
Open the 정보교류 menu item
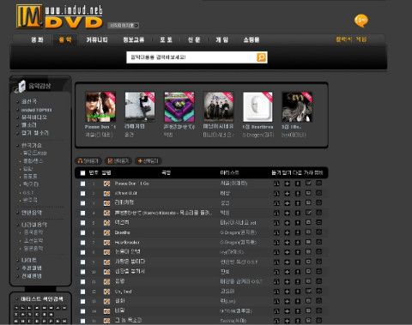click(x=134, y=39)
